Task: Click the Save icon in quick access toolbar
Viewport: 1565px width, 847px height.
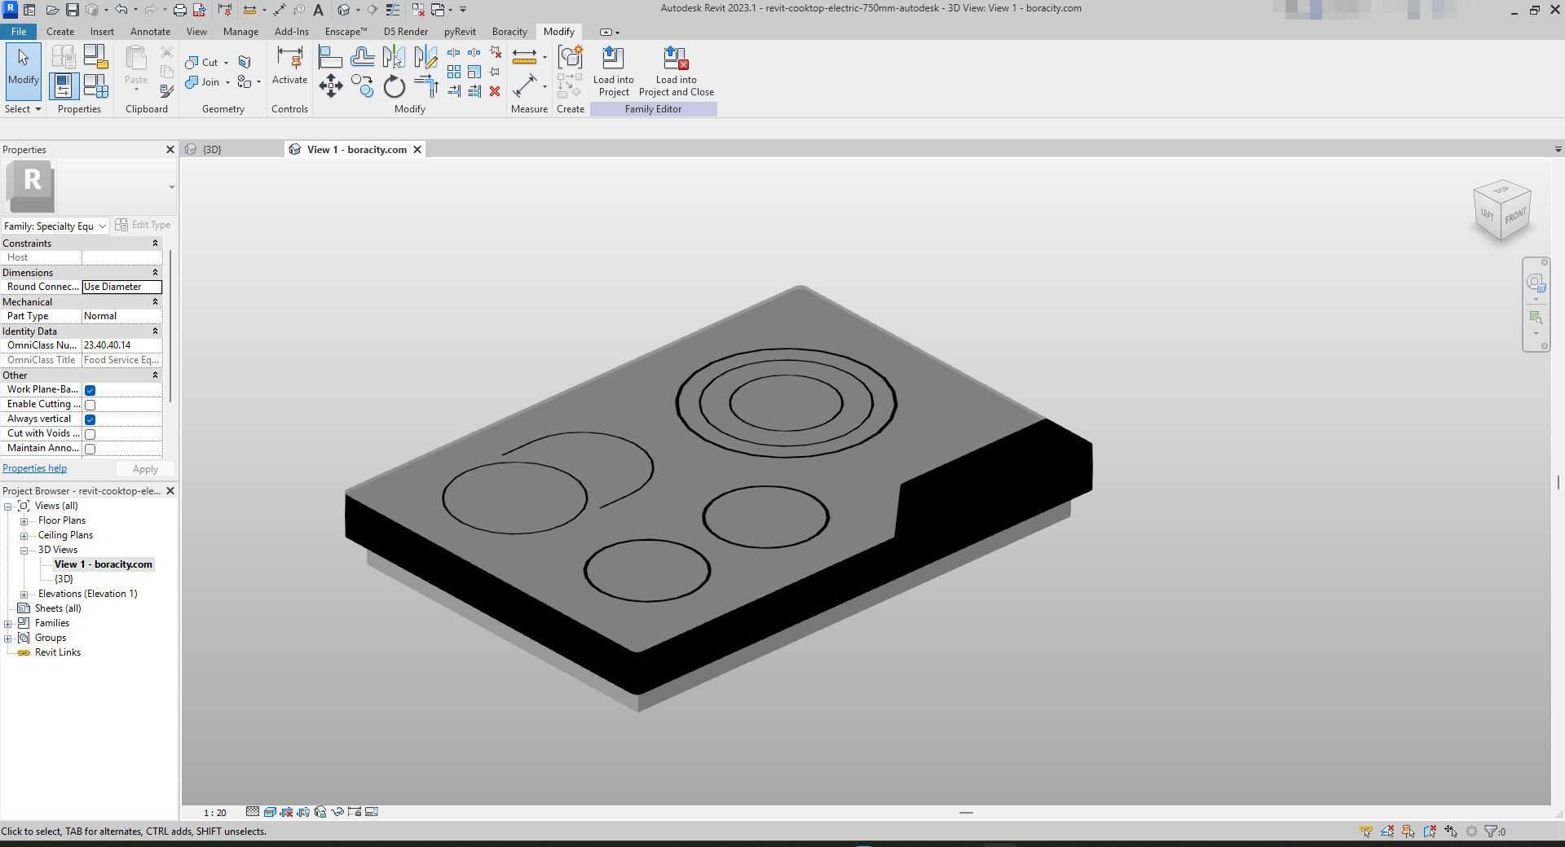Action: tap(72, 10)
